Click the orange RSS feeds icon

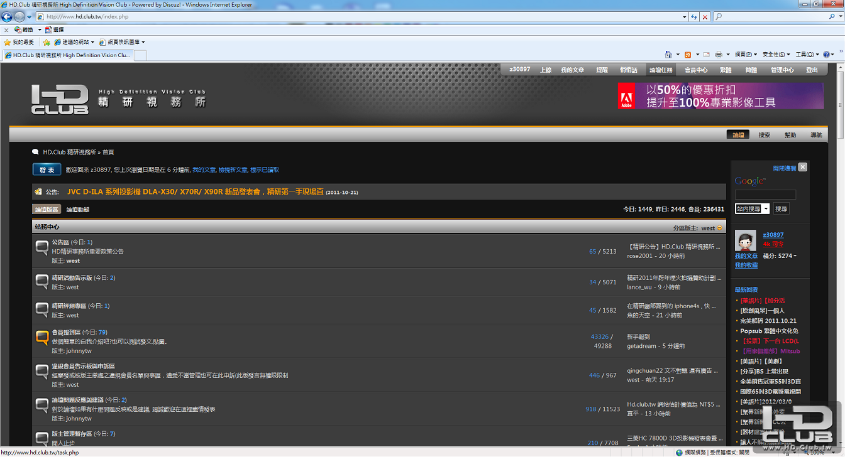pyautogui.click(x=688, y=55)
